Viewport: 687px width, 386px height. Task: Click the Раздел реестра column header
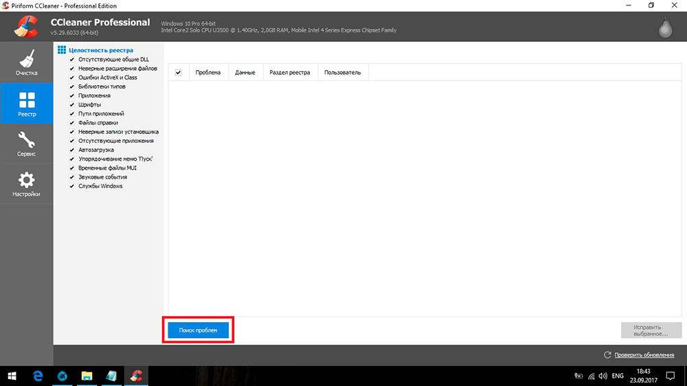tap(289, 72)
